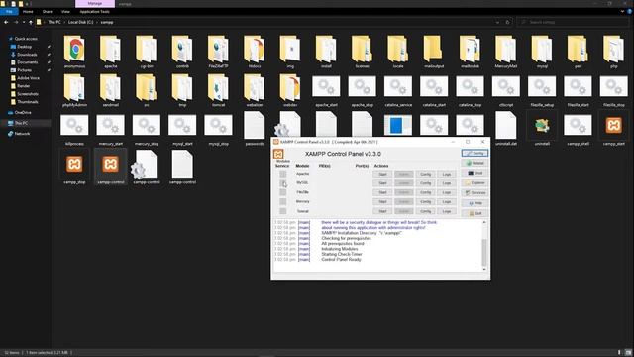
Task: Select the xampp-control orange application icon
Action: coord(111,168)
